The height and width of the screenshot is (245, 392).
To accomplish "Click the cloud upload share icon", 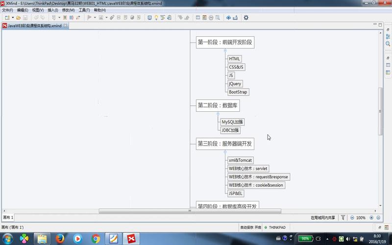I will tap(228, 18).
